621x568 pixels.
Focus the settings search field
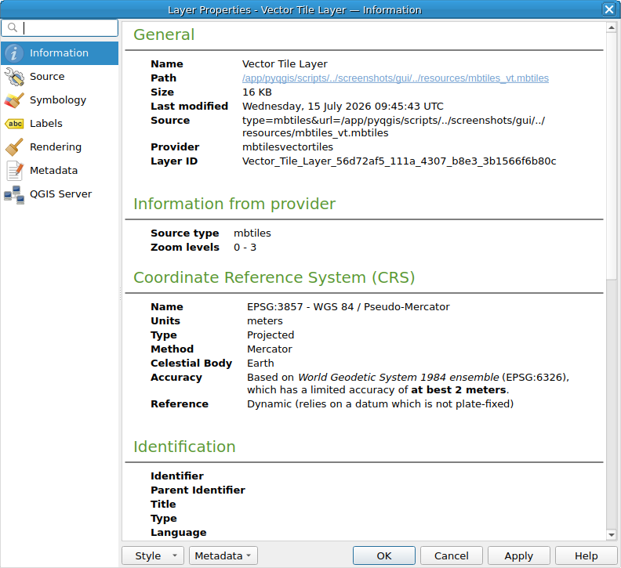click(x=60, y=27)
